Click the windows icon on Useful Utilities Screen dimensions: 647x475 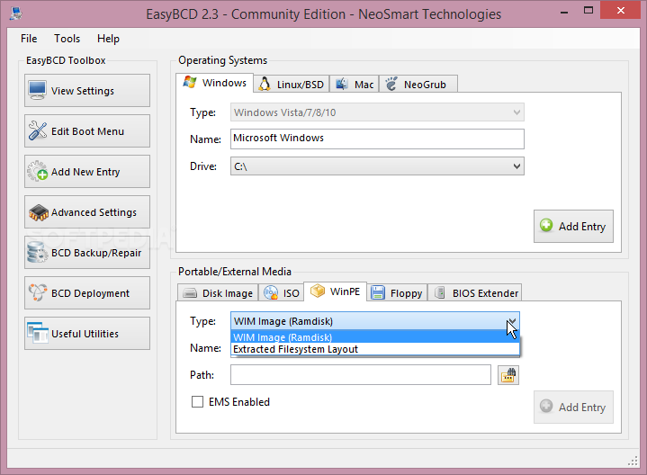38,333
